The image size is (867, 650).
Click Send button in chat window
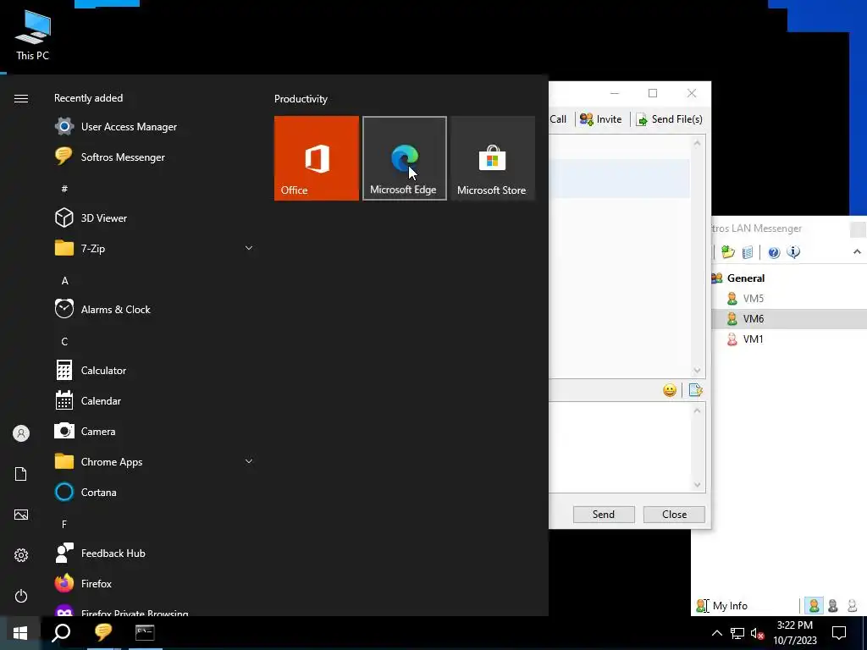coord(604,514)
